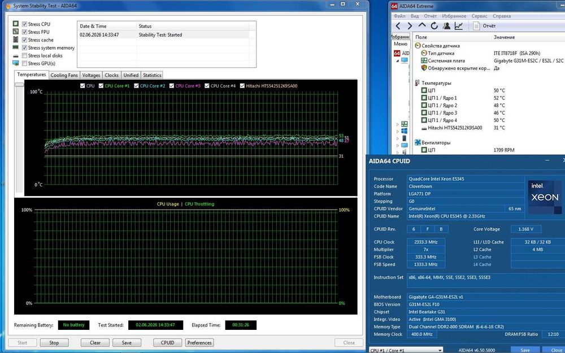565x353 pixels.
Task: Enable Stress local disks
Action: click(x=24, y=55)
